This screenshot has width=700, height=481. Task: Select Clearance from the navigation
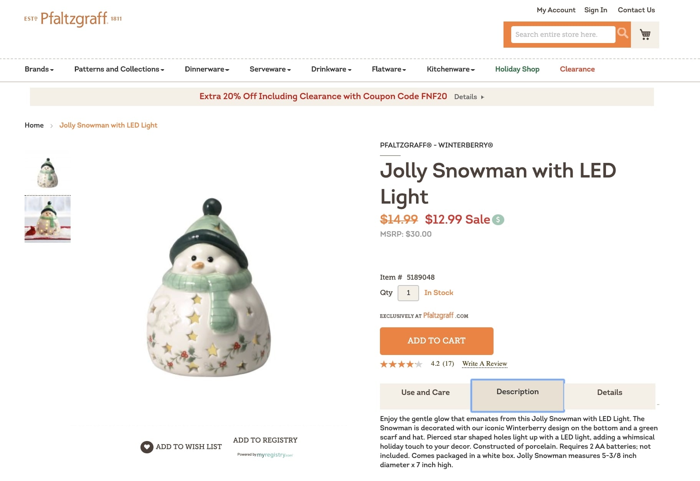577,69
